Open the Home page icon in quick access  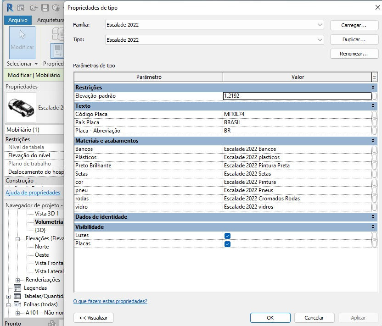coord(21,8)
